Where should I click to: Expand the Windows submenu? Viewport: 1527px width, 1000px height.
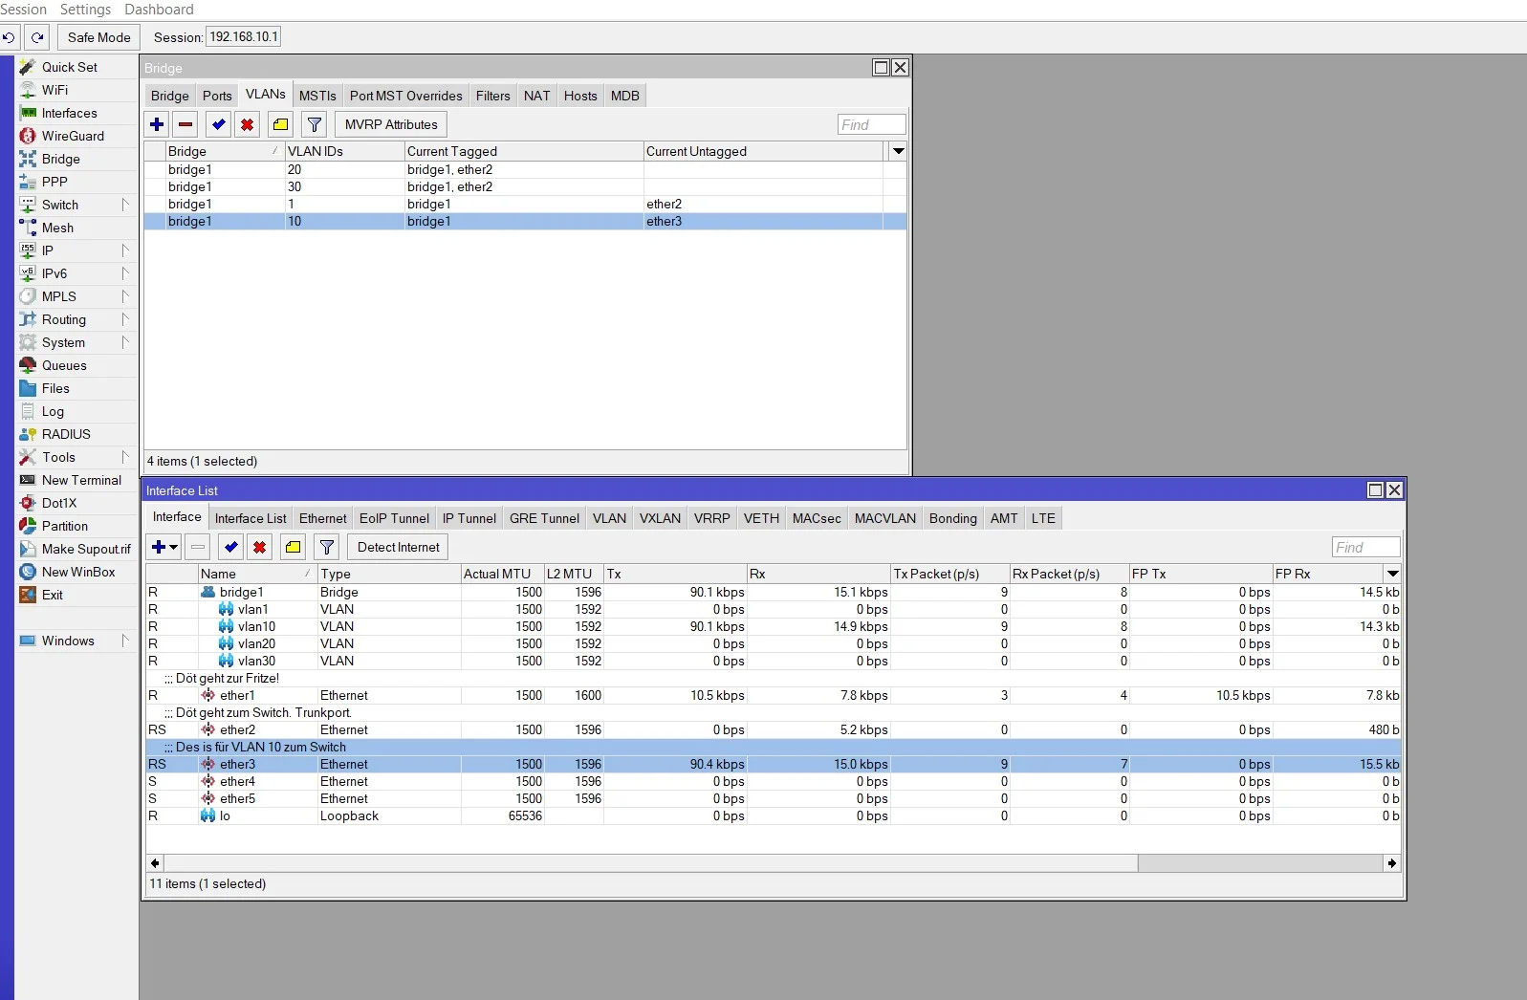(125, 641)
